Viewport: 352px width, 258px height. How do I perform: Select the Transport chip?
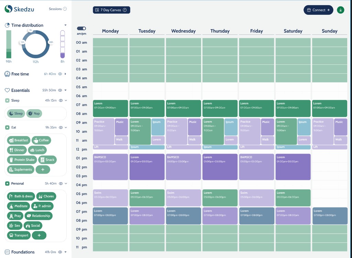point(19,235)
